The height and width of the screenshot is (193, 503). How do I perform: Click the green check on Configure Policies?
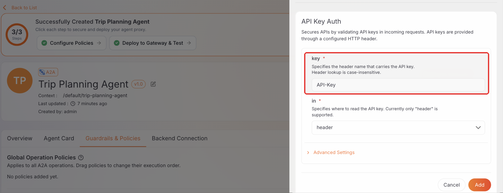(44, 43)
